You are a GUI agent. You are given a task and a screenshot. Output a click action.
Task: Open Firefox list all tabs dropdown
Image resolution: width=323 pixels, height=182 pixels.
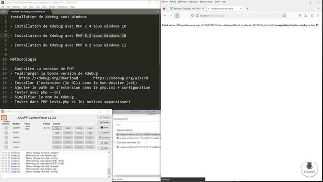318,9
